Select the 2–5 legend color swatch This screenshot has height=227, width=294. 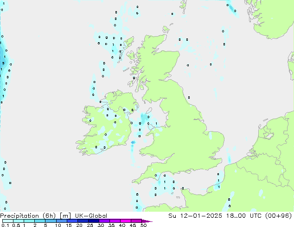tap(40, 221)
